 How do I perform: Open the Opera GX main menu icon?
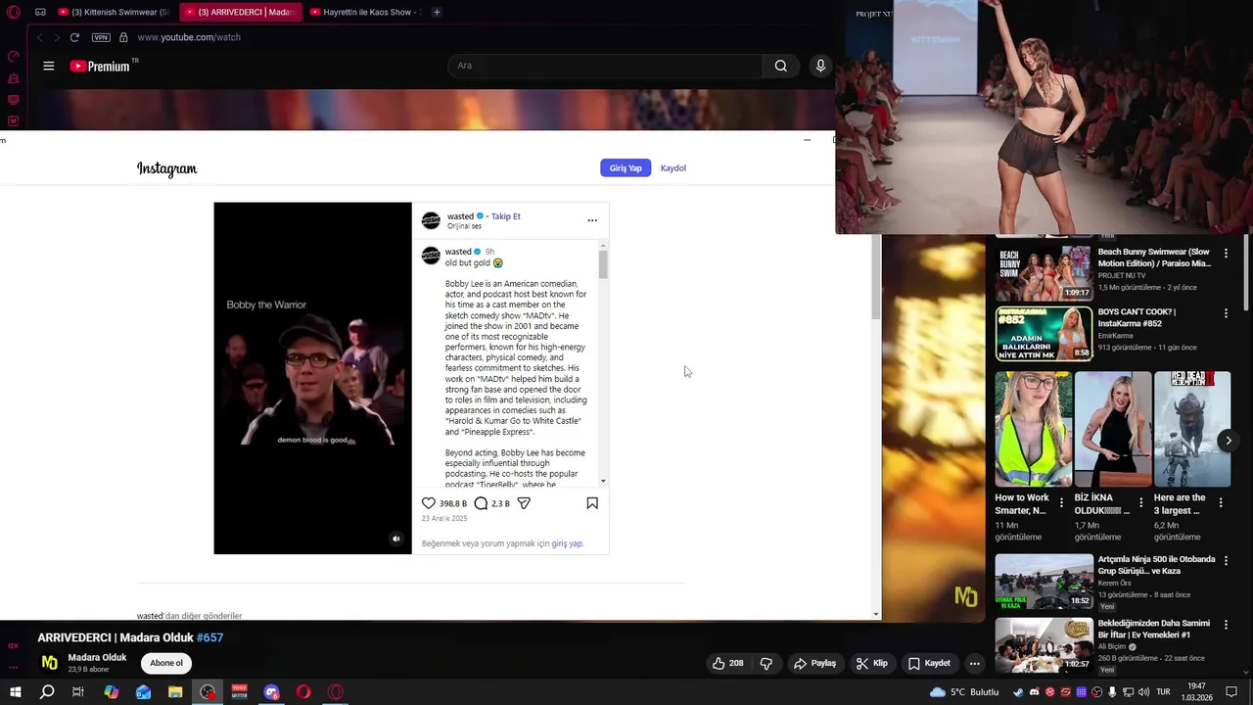pyautogui.click(x=13, y=13)
